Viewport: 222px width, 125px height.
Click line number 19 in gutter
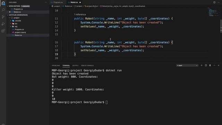pos(56,54)
